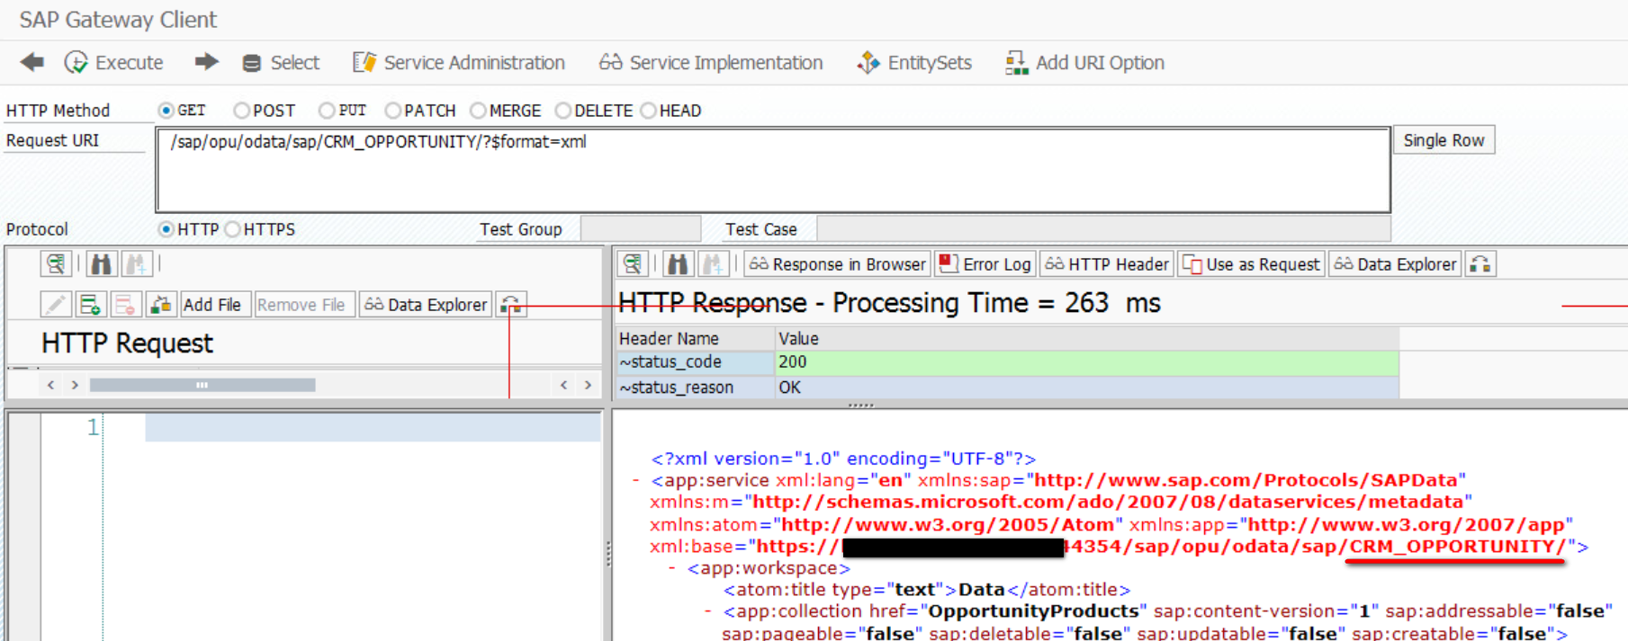
Task: Select the DELETE HTTP method
Action: click(563, 111)
